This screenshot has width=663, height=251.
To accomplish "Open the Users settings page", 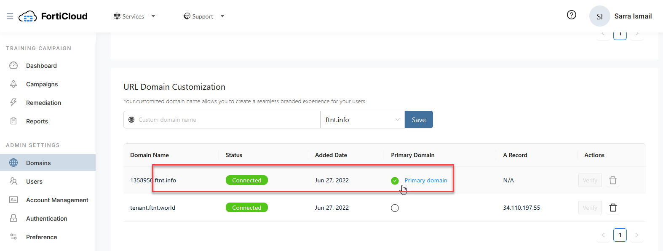I will point(34,182).
